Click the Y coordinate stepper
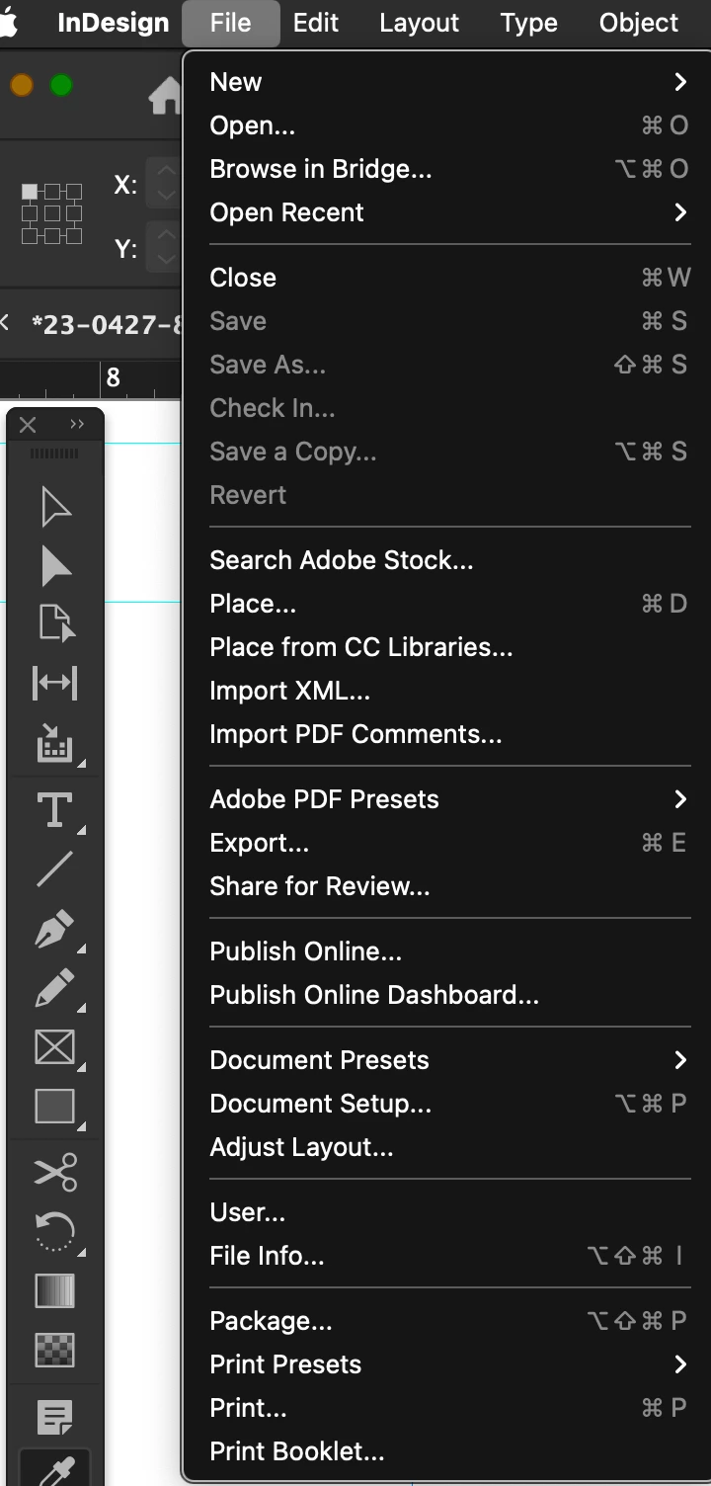Image resolution: width=711 pixels, height=1486 pixels. click(x=166, y=247)
